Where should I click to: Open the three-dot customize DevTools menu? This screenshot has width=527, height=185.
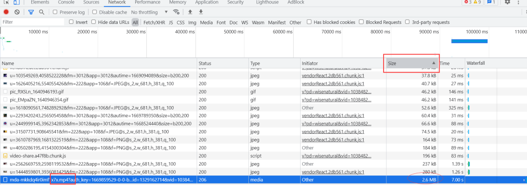click(519, 2)
